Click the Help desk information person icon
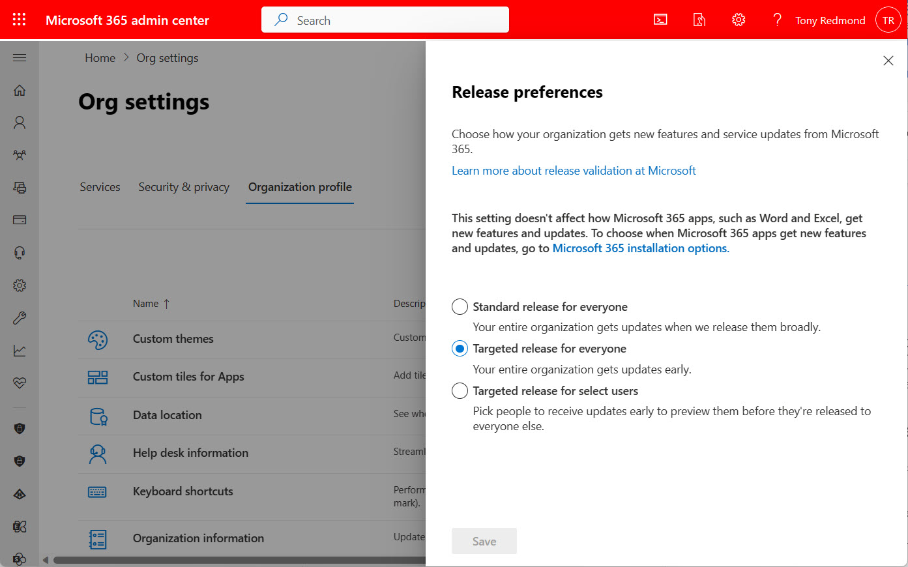The width and height of the screenshot is (908, 567). [x=98, y=454]
